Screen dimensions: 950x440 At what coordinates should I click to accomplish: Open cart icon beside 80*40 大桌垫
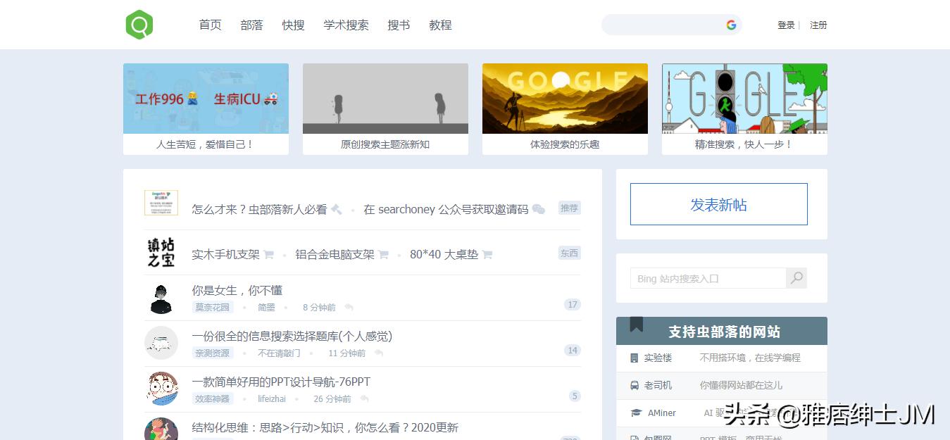487,253
